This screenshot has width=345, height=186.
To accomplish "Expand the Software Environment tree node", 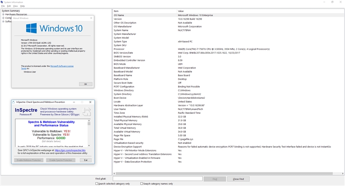I will click(3, 21).
